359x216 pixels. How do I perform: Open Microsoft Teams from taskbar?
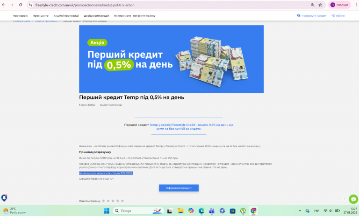(x=212, y=211)
